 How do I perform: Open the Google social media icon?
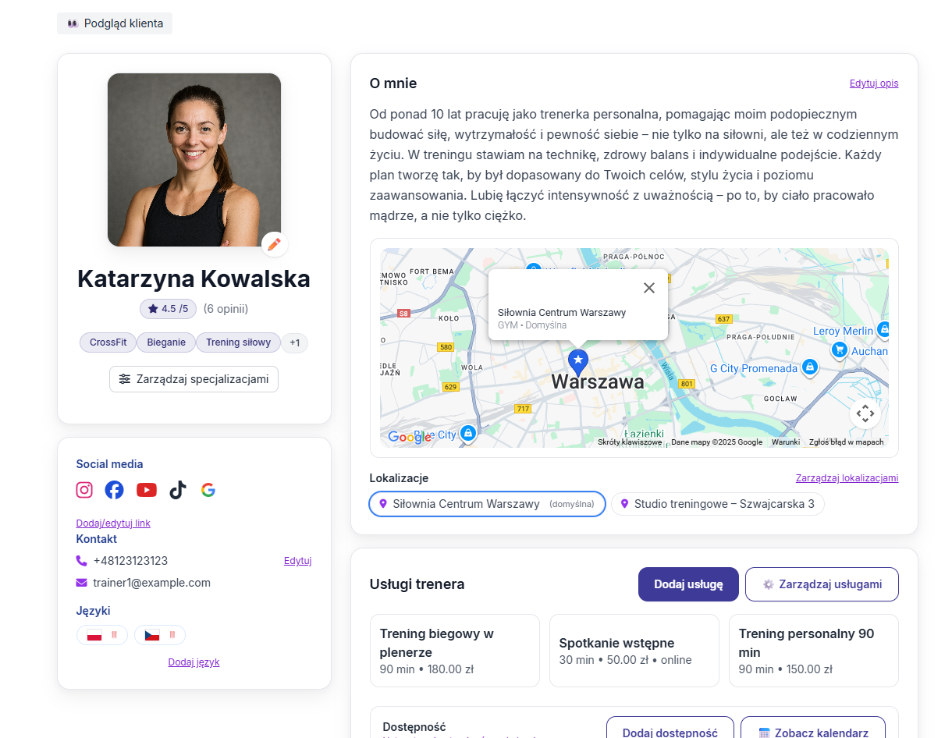tap(208, 490)
